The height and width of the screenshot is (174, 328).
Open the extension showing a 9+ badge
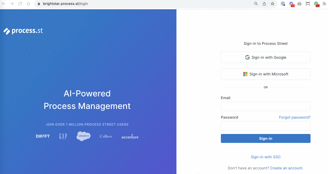tap(292, 4)
